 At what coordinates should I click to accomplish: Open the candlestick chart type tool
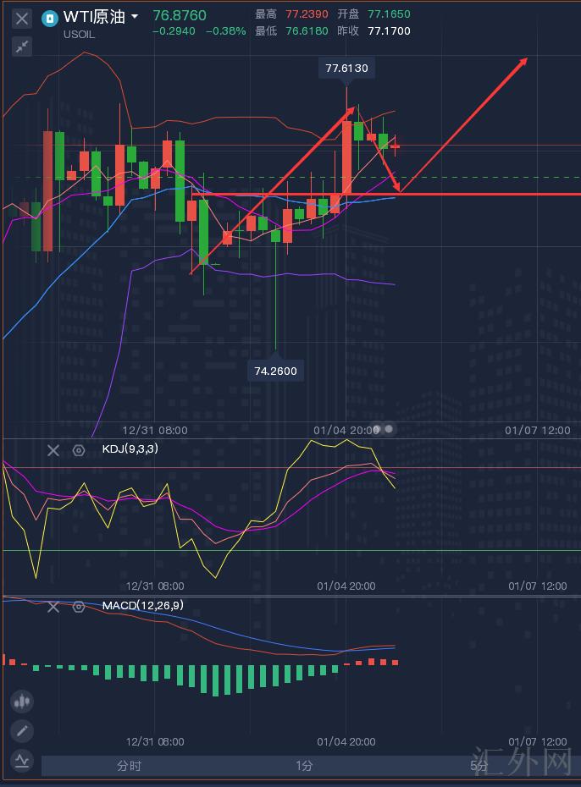coord(22,701)
